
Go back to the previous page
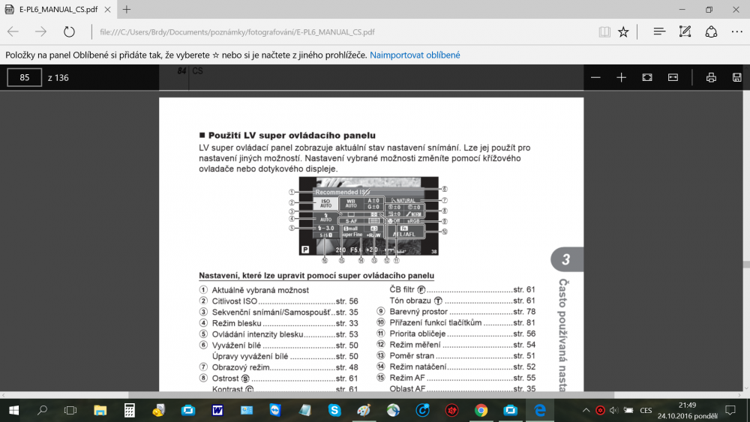coord(14,31)
